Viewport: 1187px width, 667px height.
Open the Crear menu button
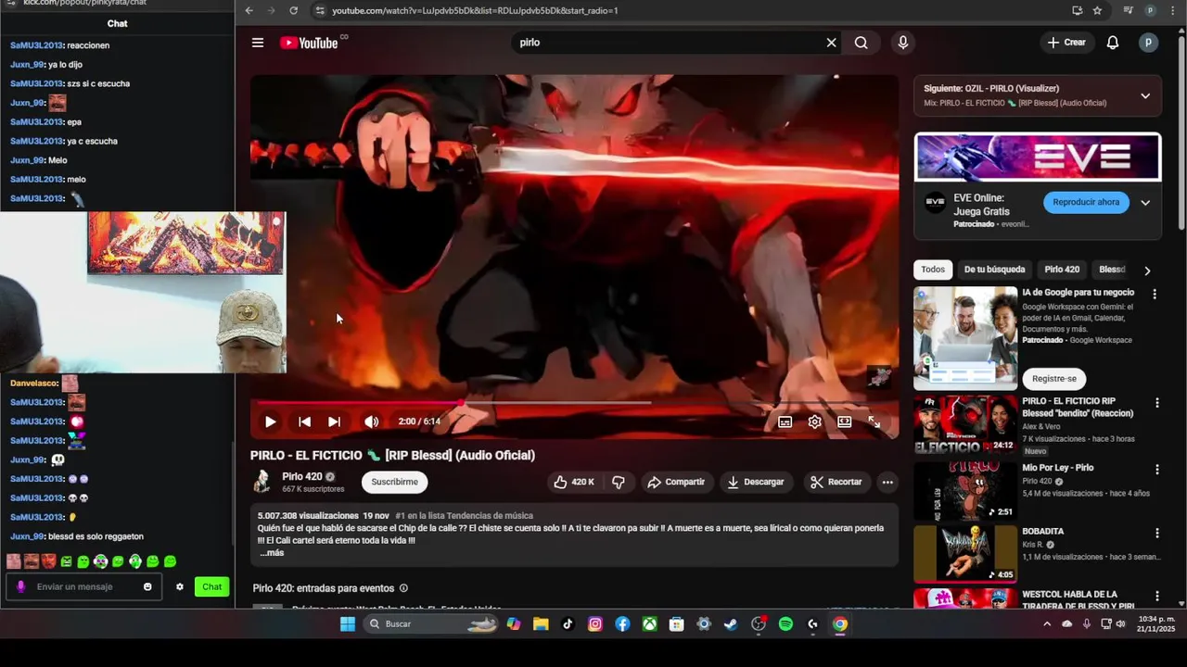tap(1066, 43)
